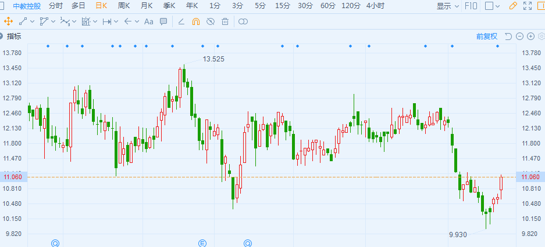The width and height of the screenshot is (545, 247).
Task: Select the 4小时 timeframe tab
Action: (375, 6)
